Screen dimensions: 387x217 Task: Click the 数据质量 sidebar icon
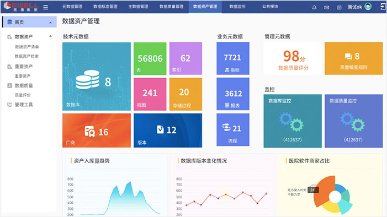(x=9, y=85)
